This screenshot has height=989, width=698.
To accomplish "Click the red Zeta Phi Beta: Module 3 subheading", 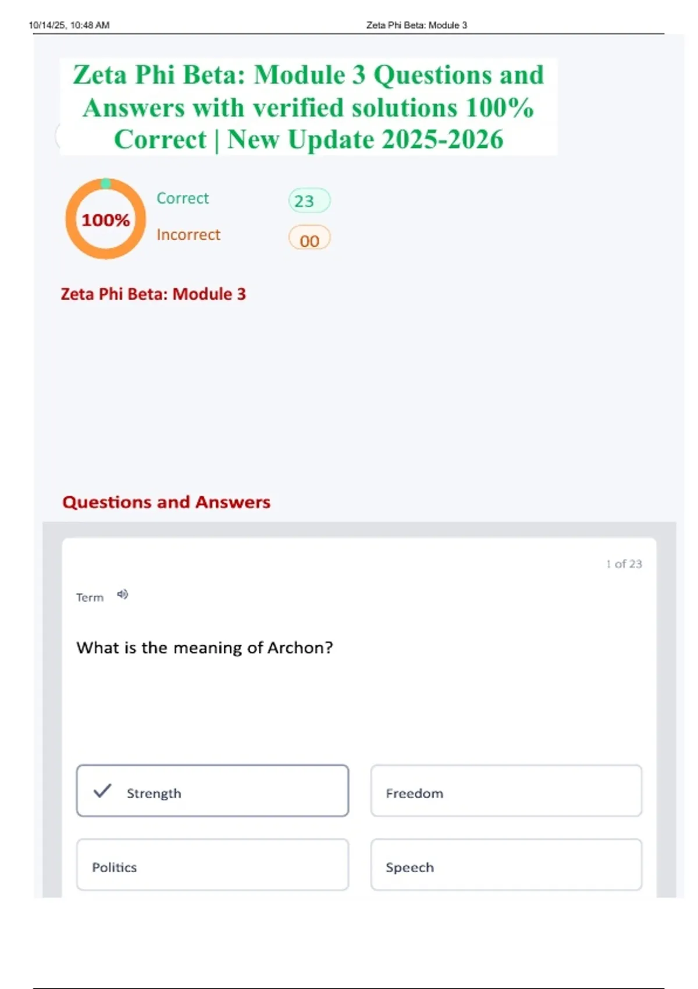I will pos(153,294).
